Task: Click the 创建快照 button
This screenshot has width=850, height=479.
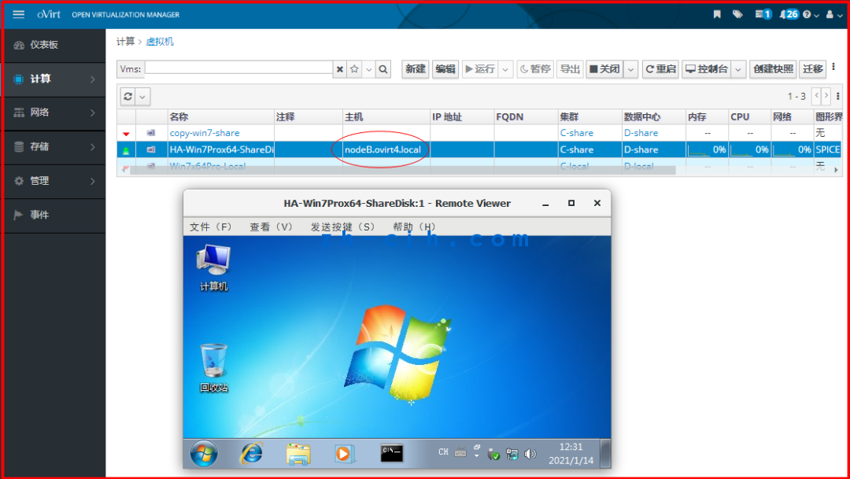Action: click(773, 69)
